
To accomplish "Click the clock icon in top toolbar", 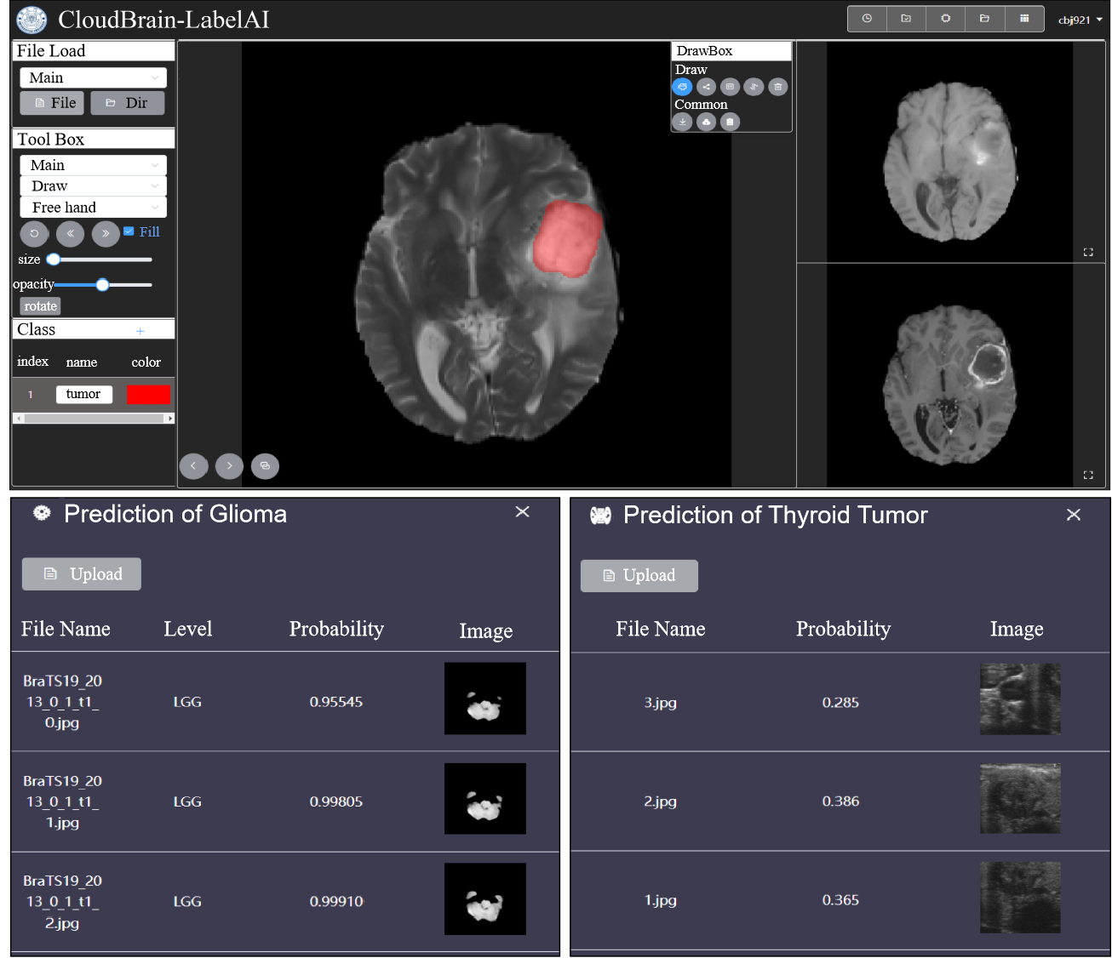I will pos(867,19).
